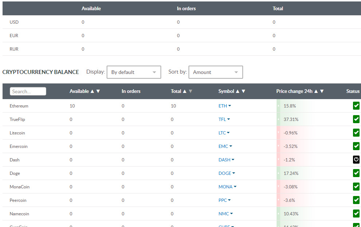Open the MONA symbol menu
The width and height of the screenshot is (361, 227).
pos(235,187)
